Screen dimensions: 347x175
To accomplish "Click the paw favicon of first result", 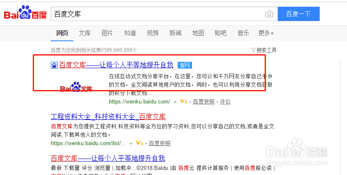I will tap(54, 65).
